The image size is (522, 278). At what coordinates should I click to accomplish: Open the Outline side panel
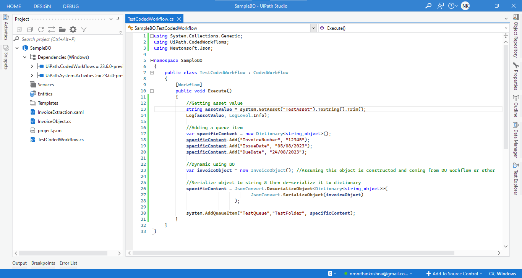click(x=516, y=106)
